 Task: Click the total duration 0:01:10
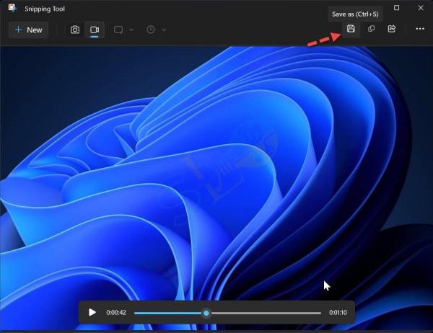click(338, 313)
